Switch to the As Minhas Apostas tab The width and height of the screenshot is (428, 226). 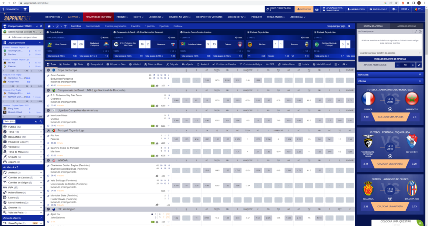pos(407,26)
